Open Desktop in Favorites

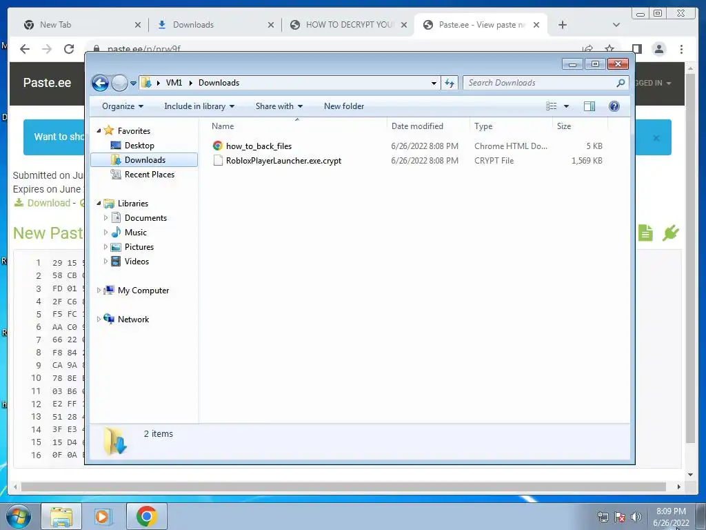pyautogui.click(x=139, y=146)
